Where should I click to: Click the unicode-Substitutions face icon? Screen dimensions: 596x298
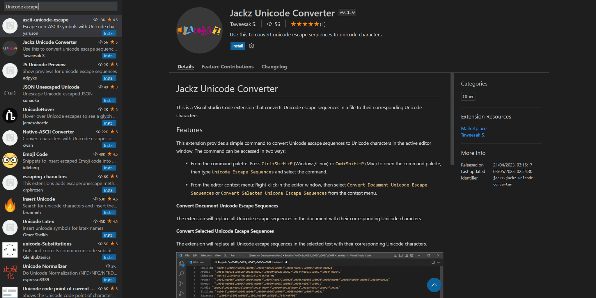click(x=10, y=250)
